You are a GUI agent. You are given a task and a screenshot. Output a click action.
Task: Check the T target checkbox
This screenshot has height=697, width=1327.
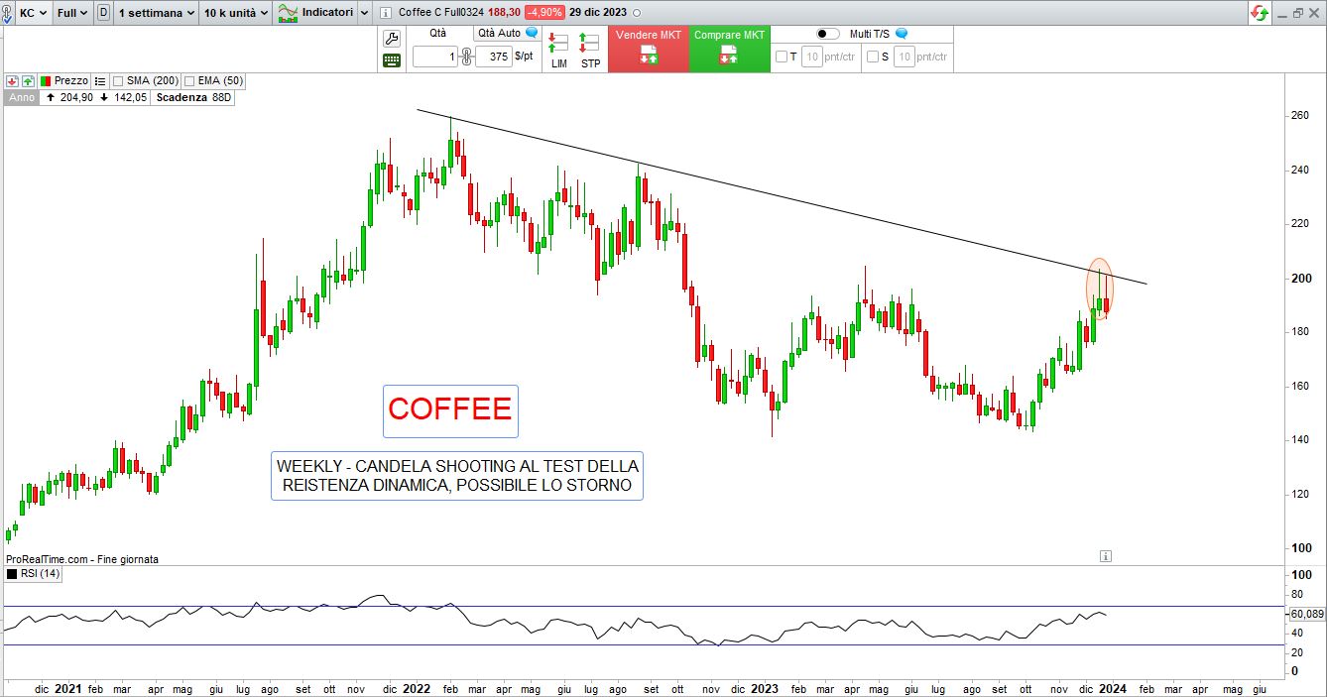(x=782, y=57)
